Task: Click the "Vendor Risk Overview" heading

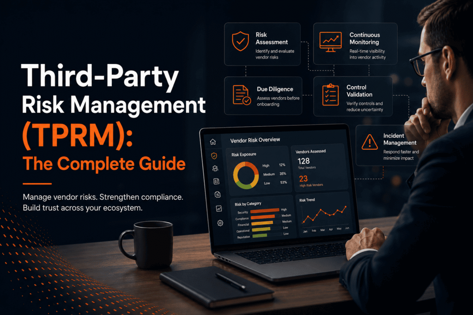Action: tap(255, 140)
